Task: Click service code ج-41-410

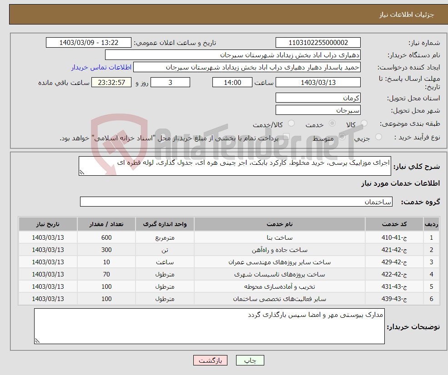Action: [394, 237]
